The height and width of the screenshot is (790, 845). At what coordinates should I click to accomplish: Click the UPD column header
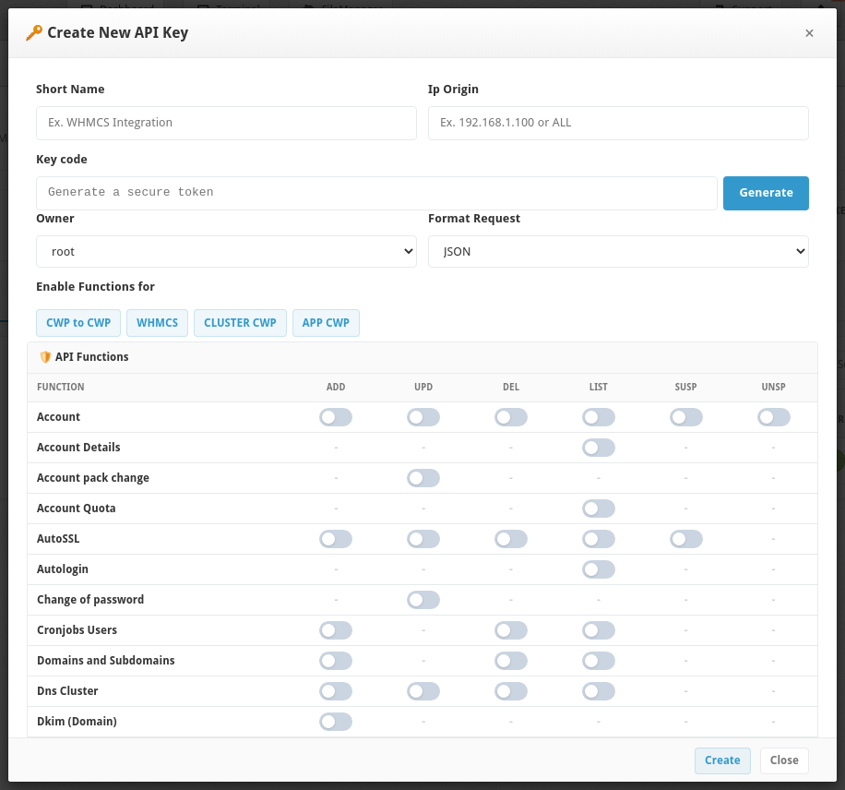423,388
